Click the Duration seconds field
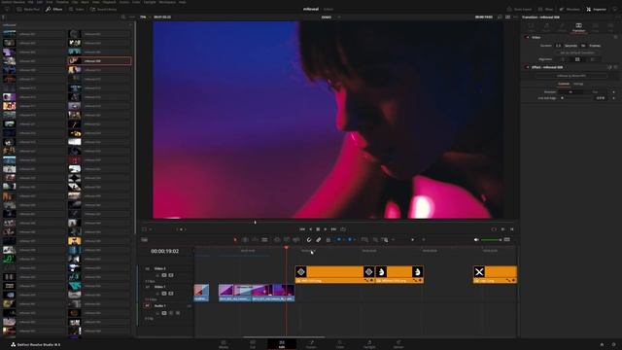 tap(558, 46)
